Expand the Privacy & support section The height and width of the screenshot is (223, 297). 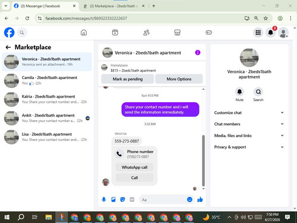(249, 147)
